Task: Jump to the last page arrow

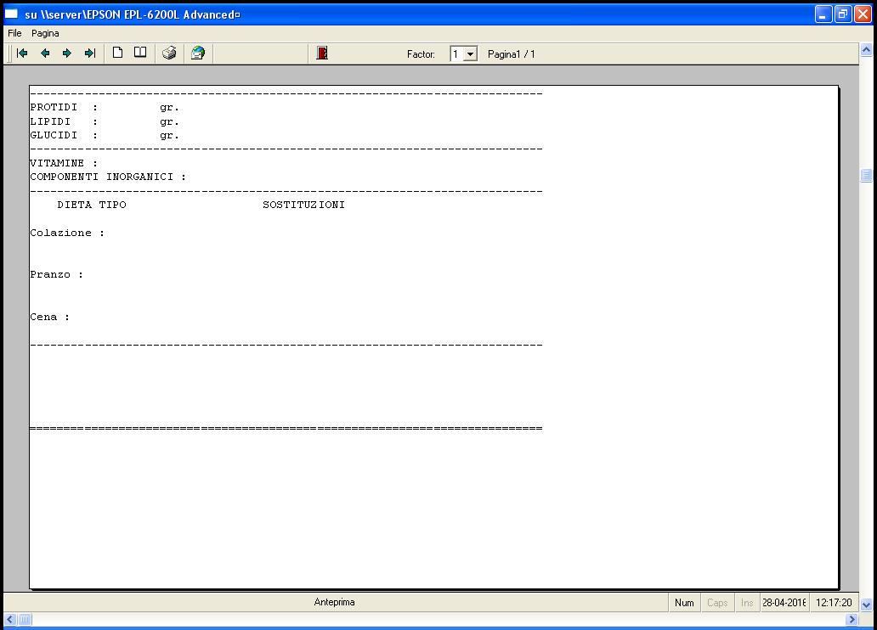Action: [x=89, y=53]
